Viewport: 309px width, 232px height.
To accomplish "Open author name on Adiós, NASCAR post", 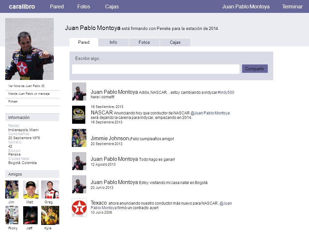I will tap(114, 92).
